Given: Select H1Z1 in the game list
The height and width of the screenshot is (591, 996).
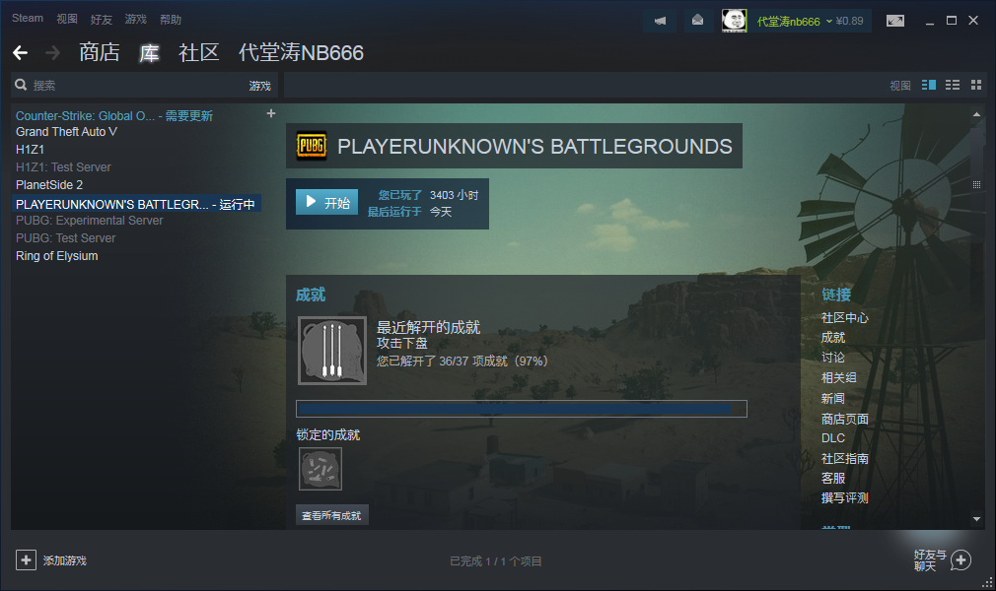Looking at the screenshot, I should click(x=30, y=149).
